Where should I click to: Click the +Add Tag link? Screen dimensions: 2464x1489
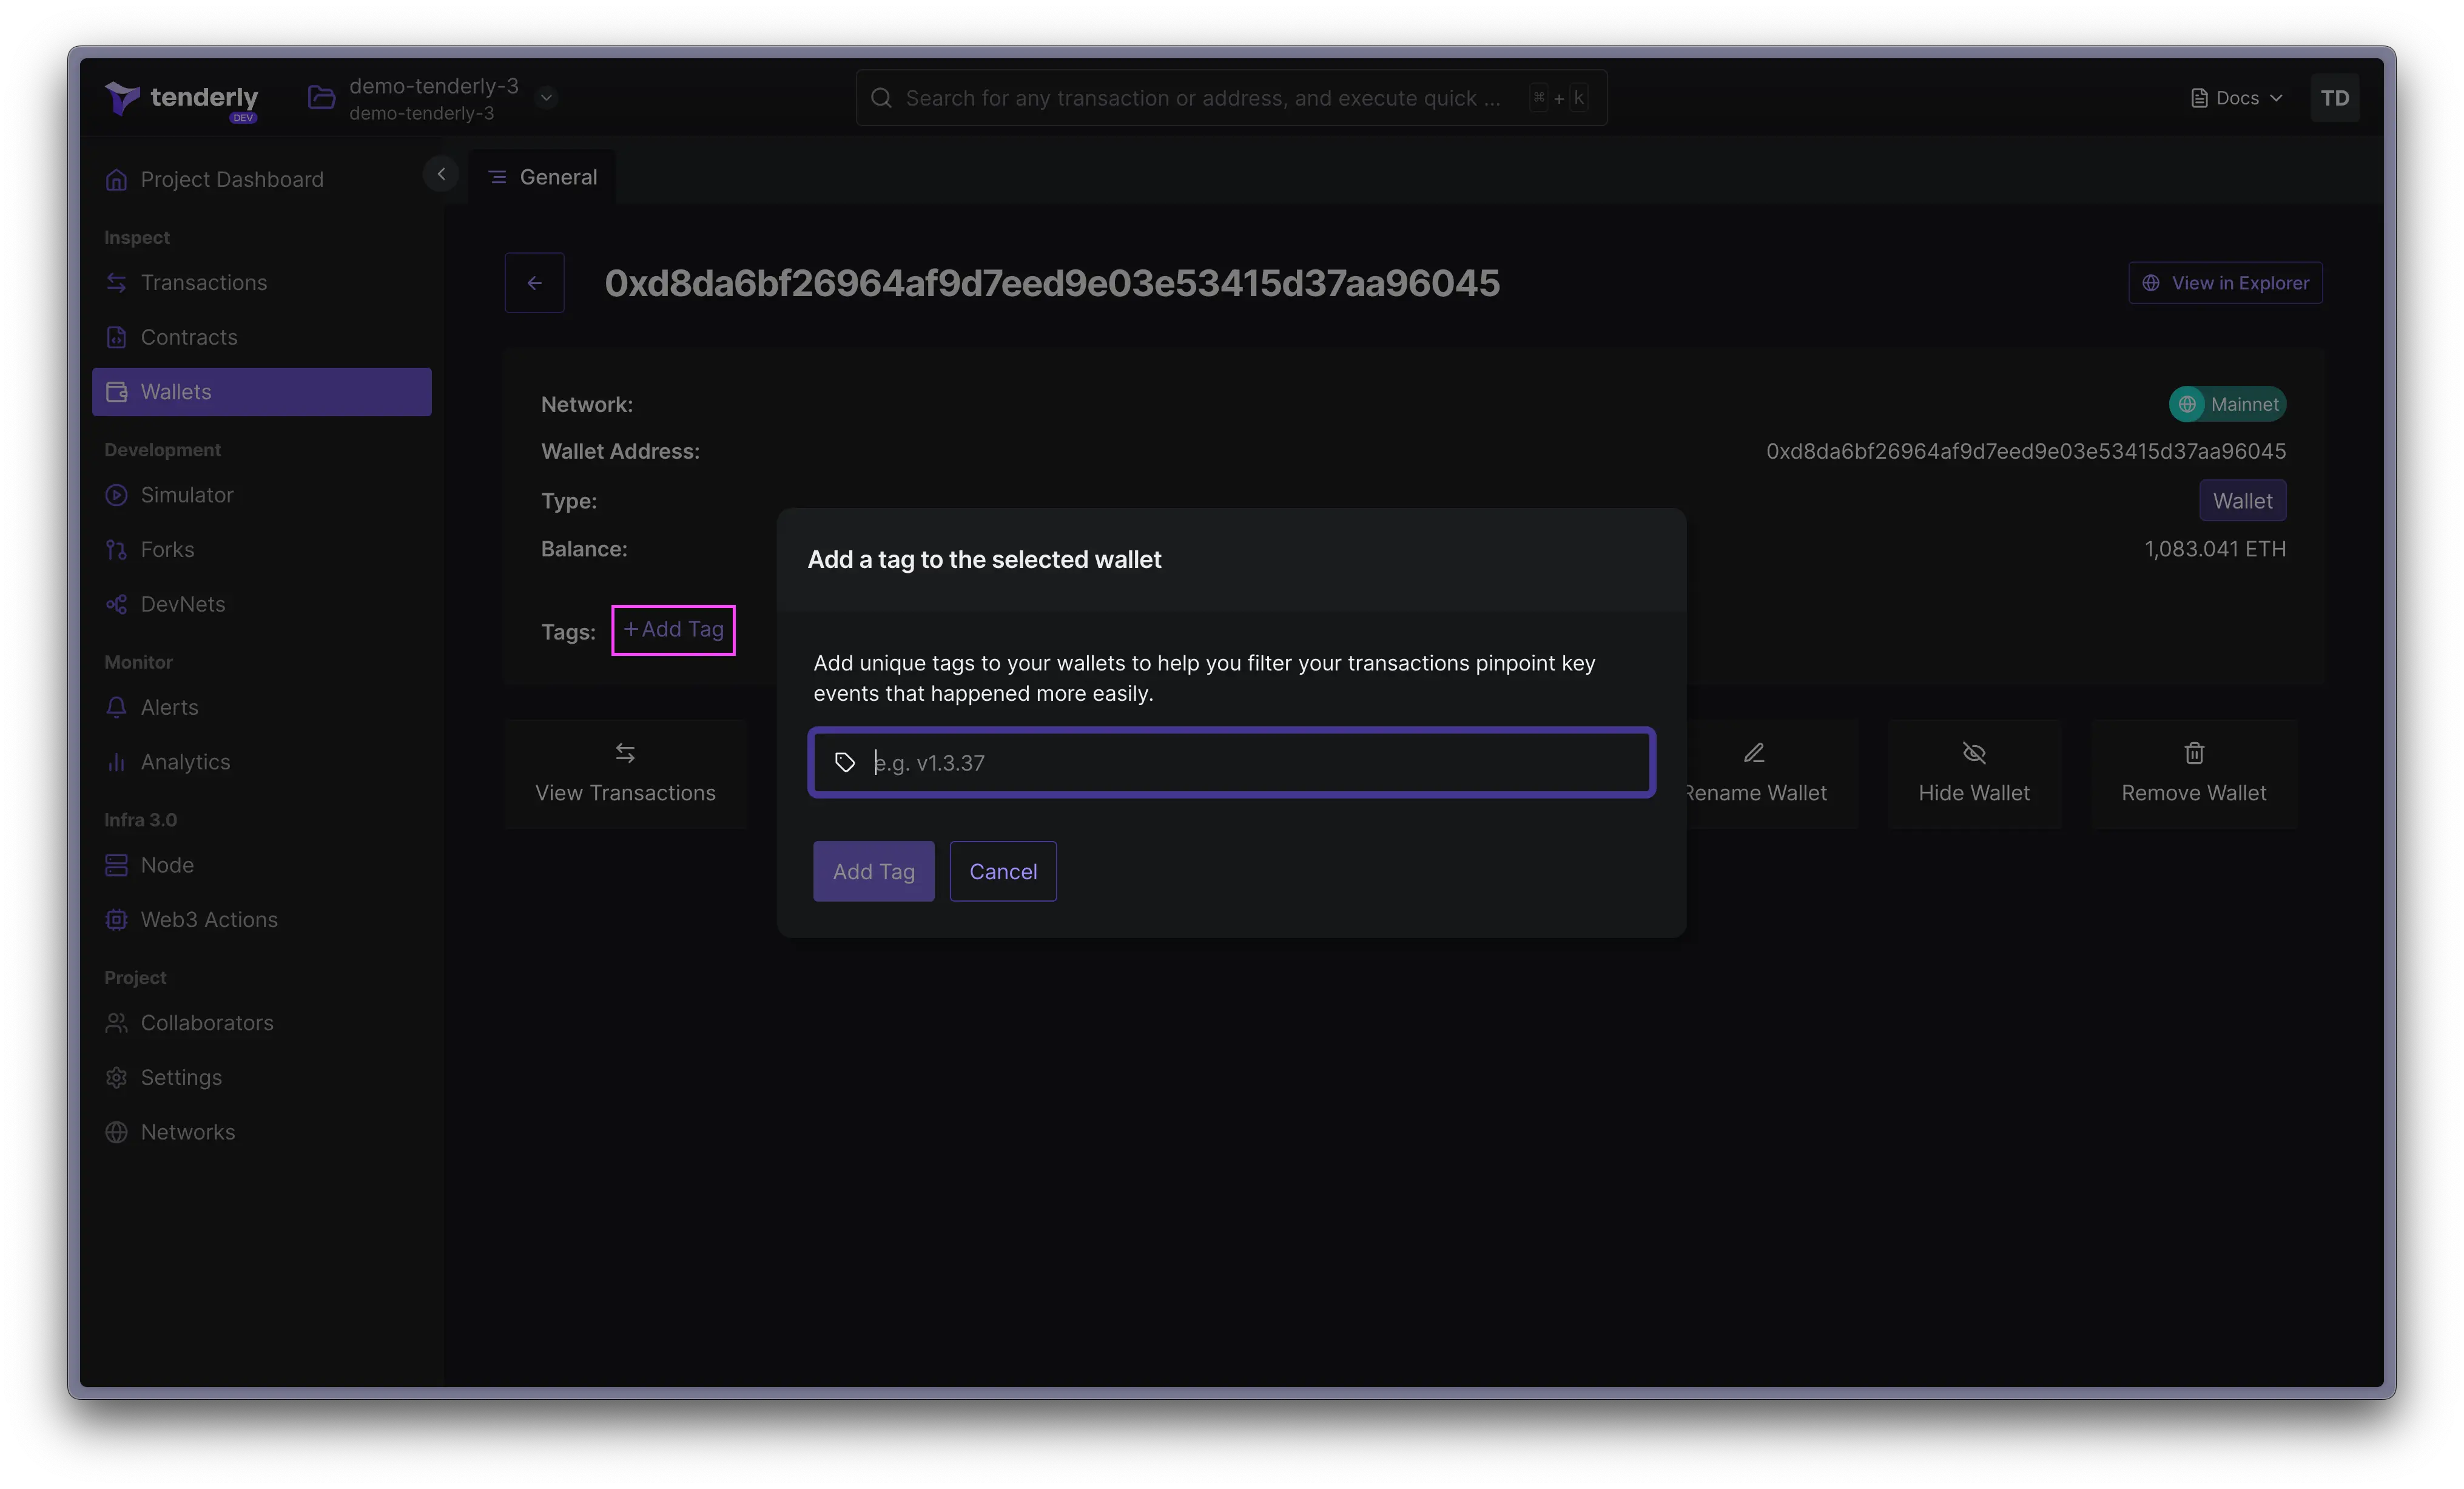[673, 630]
